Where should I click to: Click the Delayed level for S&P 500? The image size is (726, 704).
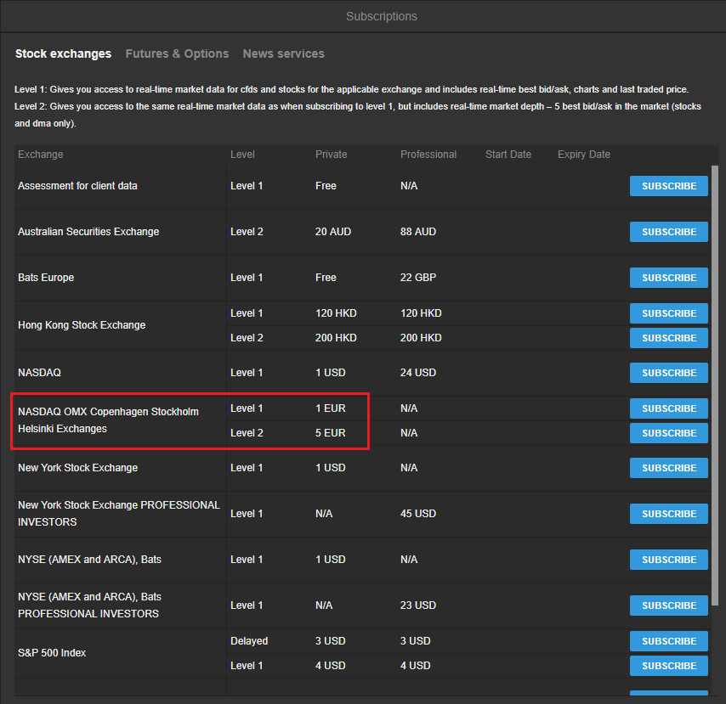coord(249,641)
